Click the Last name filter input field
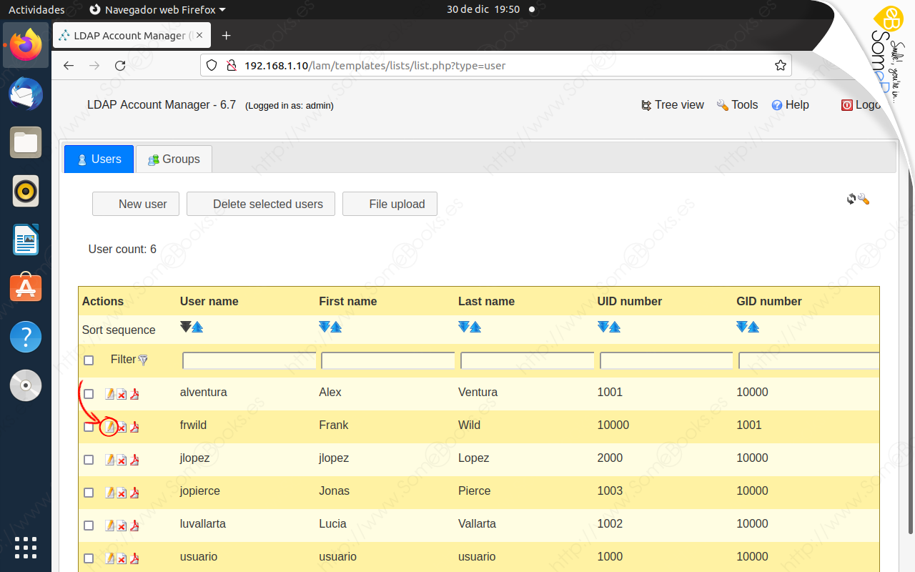Viewport: 915px width, 572px height. (527, 360)
